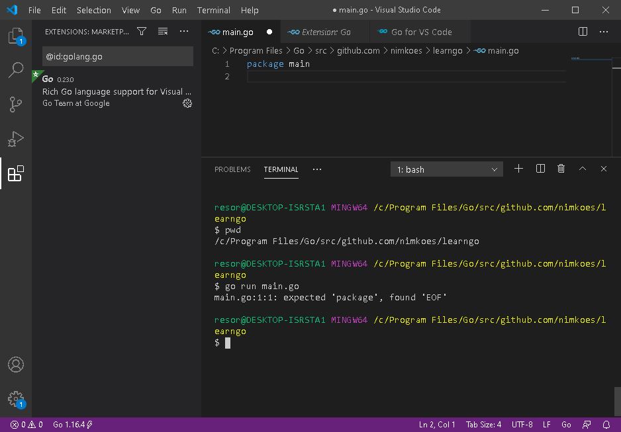The height and width of the screenshot is (432, 621).
Task: Split the editor to the right
Action: pos(583,32)
